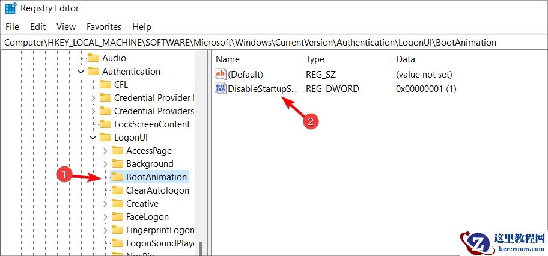The height and width of the screenshot is (256, 548).
Task: Expand the Credential Provider Filters key
Action: tap(93, 99)
